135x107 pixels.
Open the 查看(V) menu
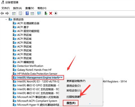(x=30, y=8)
